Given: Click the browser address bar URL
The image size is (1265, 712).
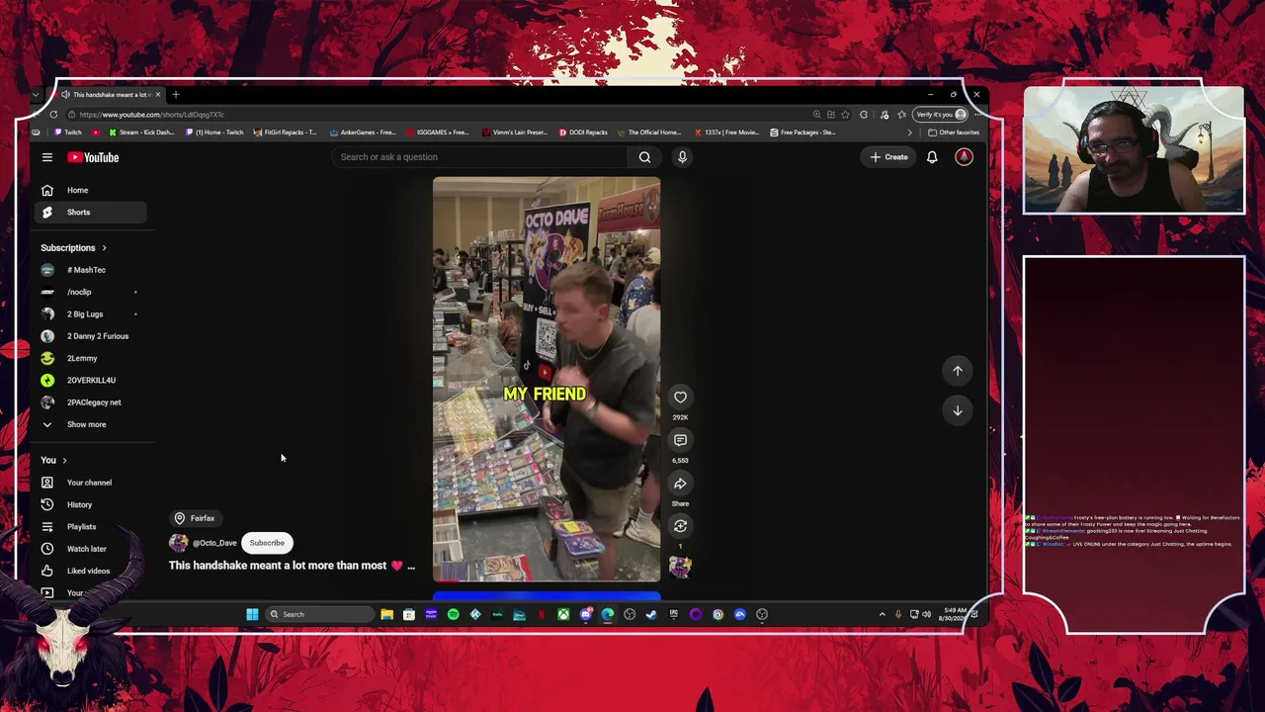Looking at the screenshot, I should coord(151,115).
